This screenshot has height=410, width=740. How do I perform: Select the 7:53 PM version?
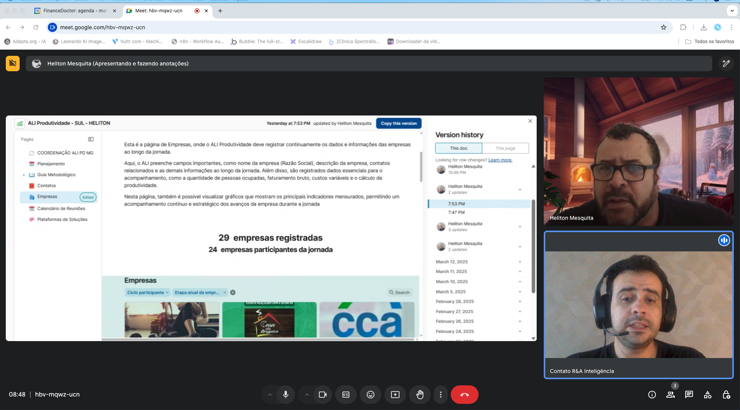(x=479, y=204)
